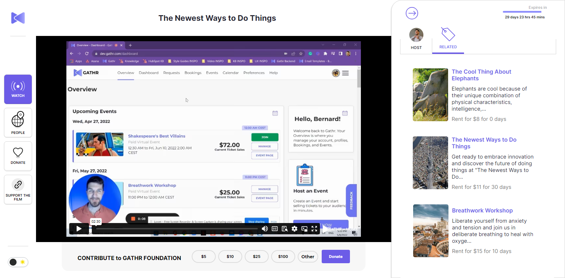Select the Related tab
This screenshot has height=278, width=565.
pyautogui.click(x=448, y=39)
